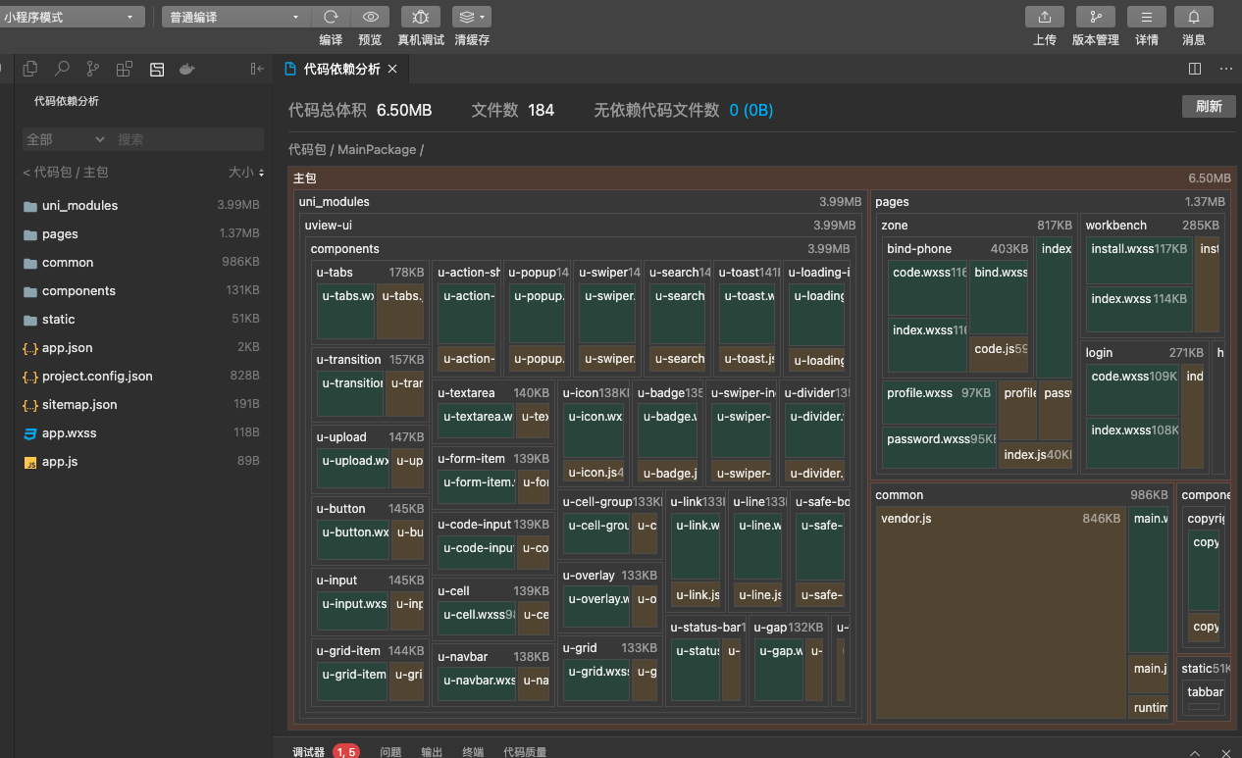The image size is (1242, 758).
Task: Select the dependency analysis sidebar icon
Action: [156, 69]
